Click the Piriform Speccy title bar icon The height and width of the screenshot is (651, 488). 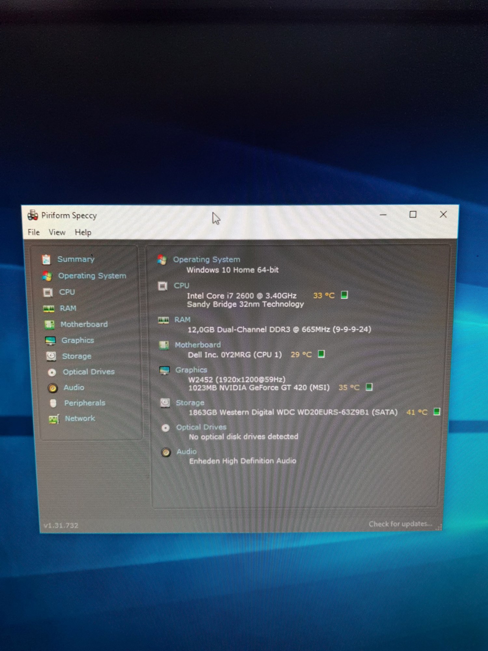click(33, 215)
